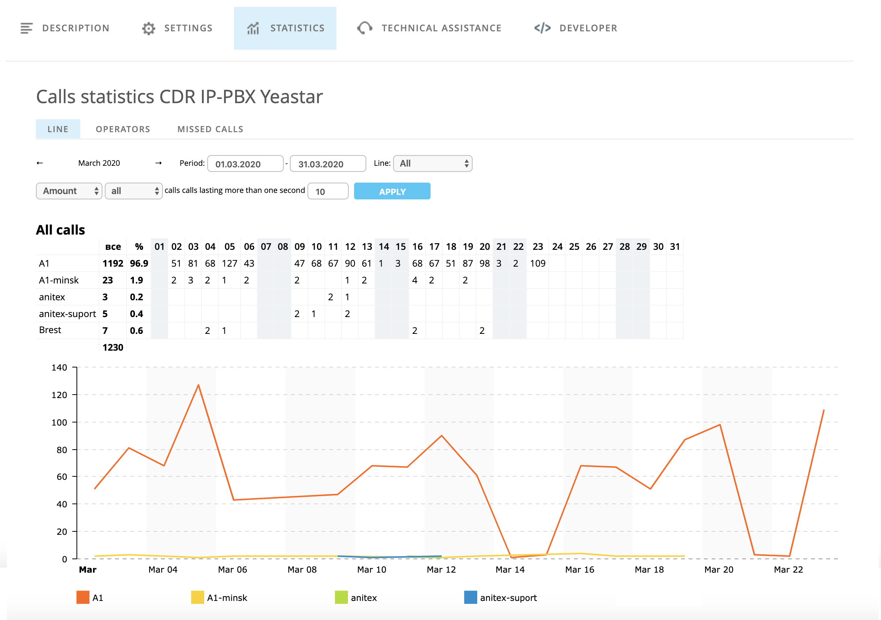The height and width of the screenshot is (620, 881).
Task: Toggle A1 series in chart legend
Action: point(83,597)
